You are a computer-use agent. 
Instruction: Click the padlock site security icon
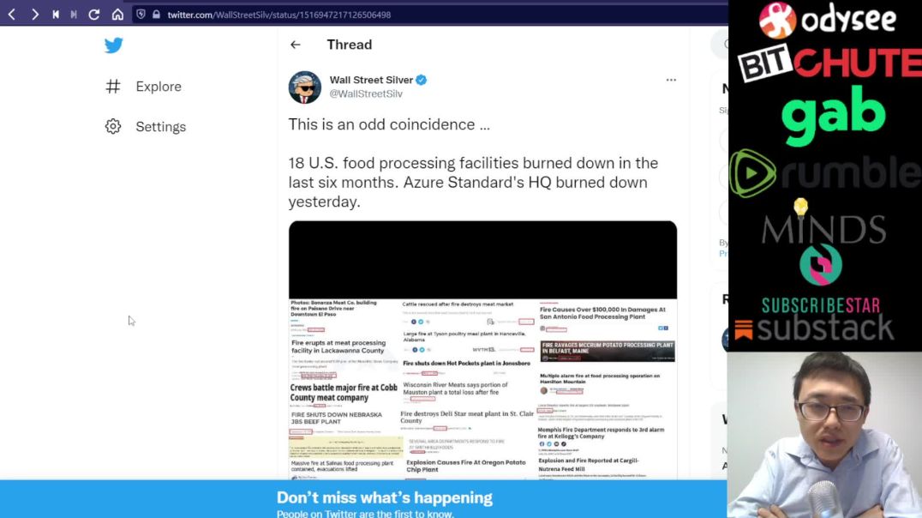[157, 14]
